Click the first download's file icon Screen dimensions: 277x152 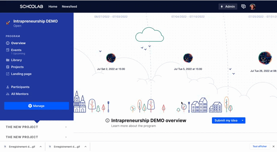coord(5,147)
